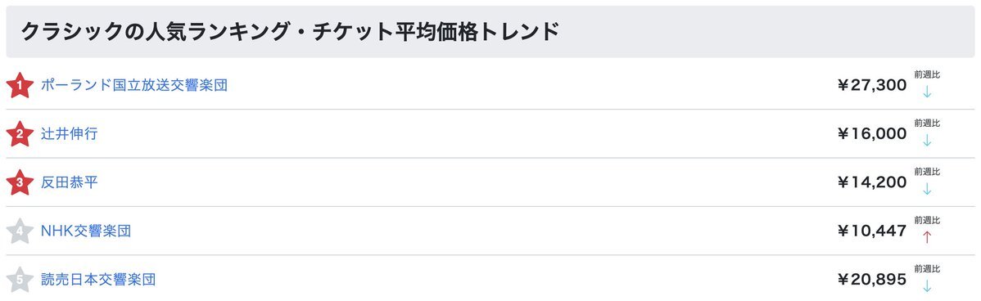The image size is (981, 301).
Task: Click the gray rank 4 star badge
Action: pos(20,231)
